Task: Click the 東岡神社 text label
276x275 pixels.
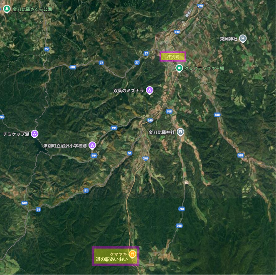Action: coord(229,39)
